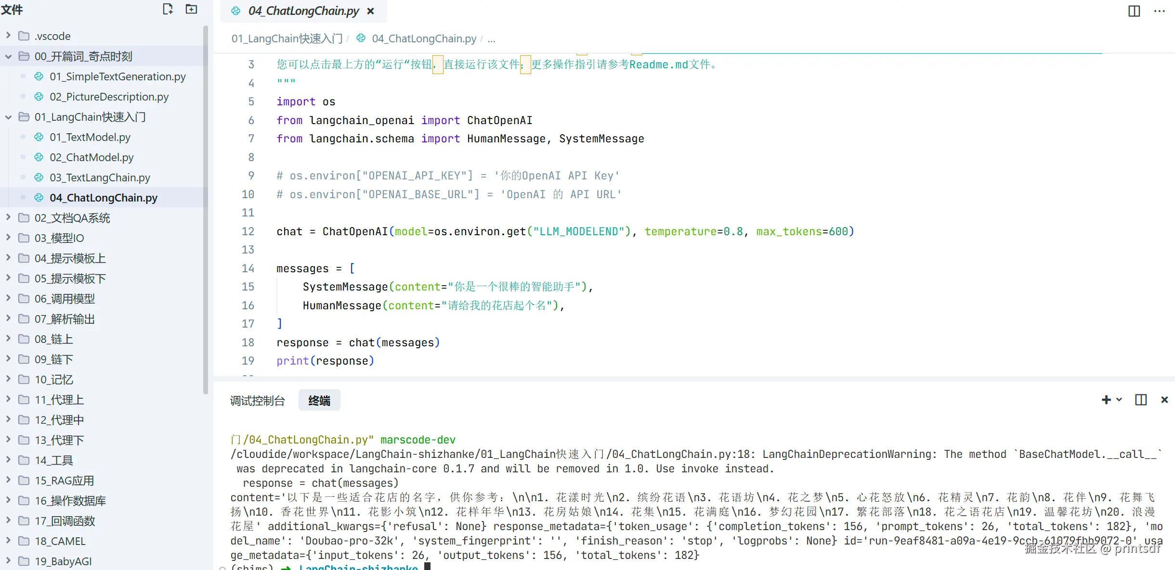Image resolution: width=1175 pixels, height=570 pixels.
Task: Click the new folder icon
Action: 191,9
